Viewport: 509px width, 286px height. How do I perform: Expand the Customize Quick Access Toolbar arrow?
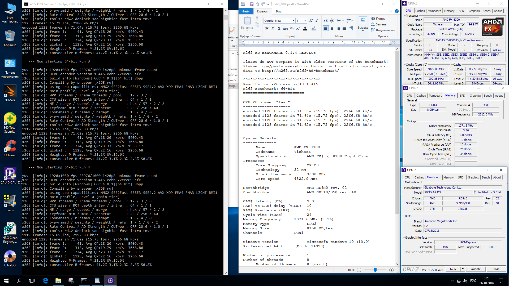pos(268,4)
